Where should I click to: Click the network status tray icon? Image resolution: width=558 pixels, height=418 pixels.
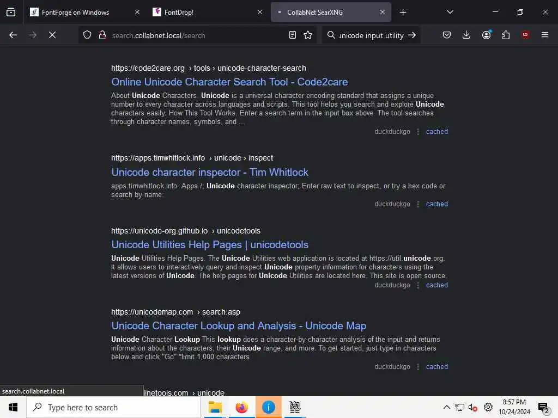(460, 407)
